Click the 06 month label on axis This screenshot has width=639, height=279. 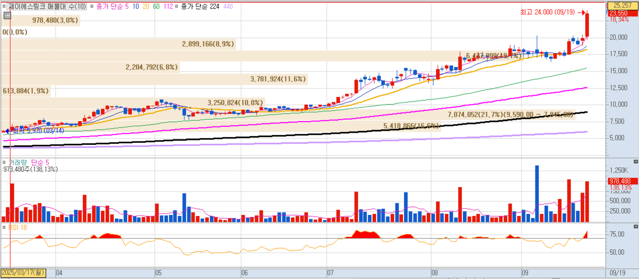click(x=244, y=273)
